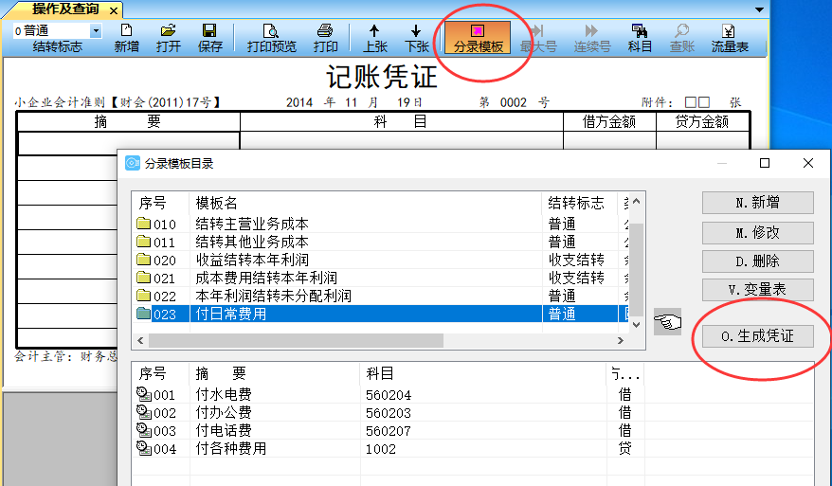Open the tab list arrow at top right
832x486 pixels.
758,9
